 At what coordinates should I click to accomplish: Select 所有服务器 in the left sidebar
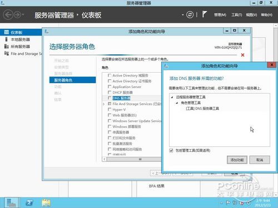click(x=21, y=47)
